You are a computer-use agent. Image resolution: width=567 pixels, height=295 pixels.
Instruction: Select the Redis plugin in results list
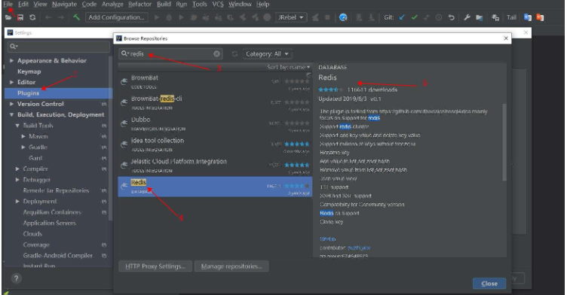point(215,187)
